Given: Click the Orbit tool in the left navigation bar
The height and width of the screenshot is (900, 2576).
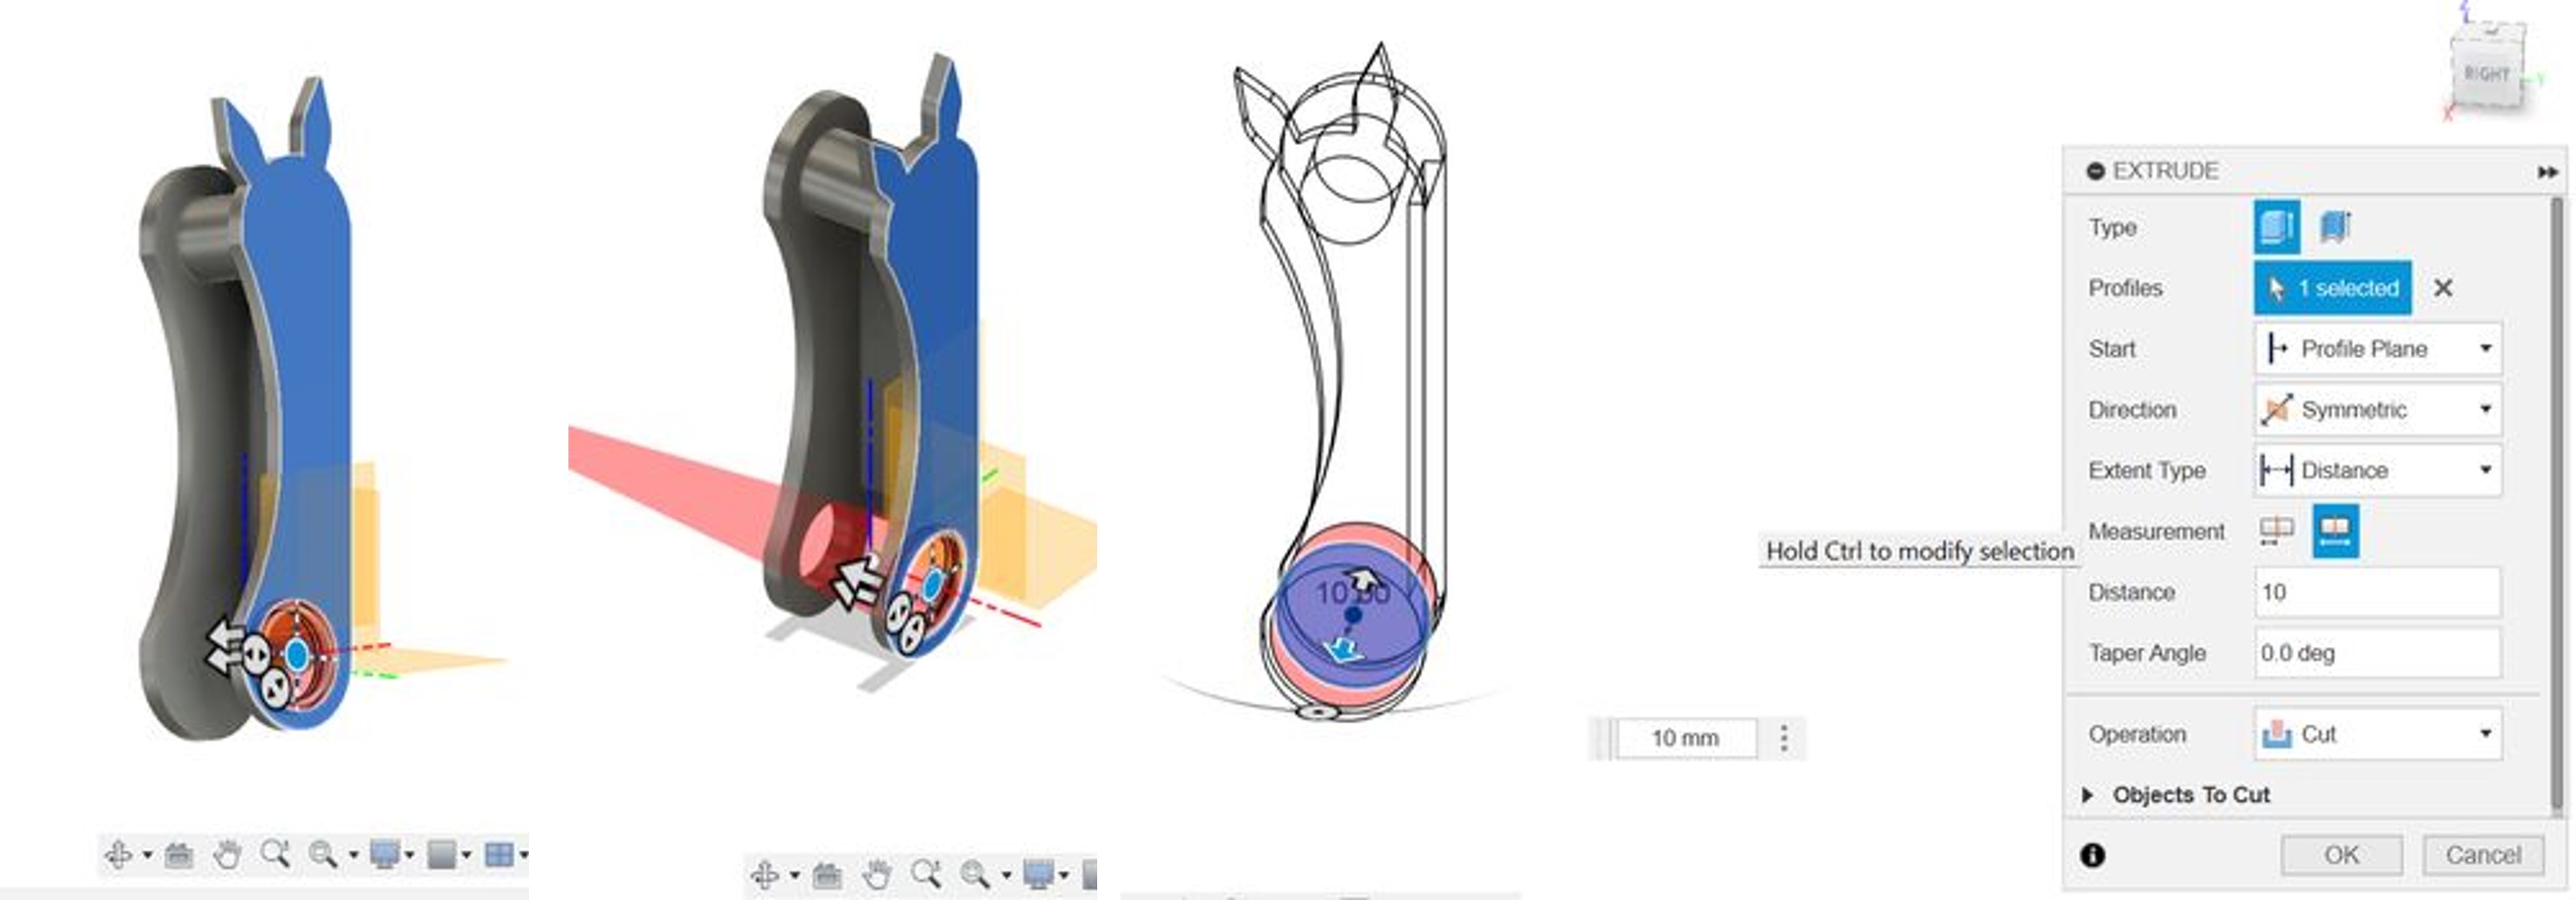Looking at the screenshot, I should 118,855.
